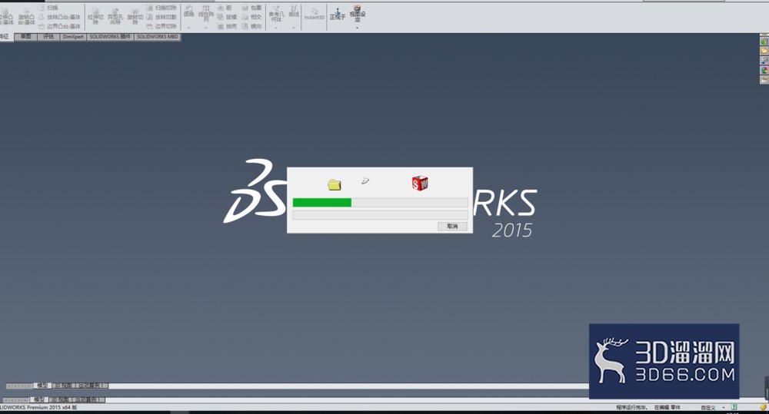769x414 pixels.
Task: Open the SOLIDWORKS Resources task pane icon
Action: tap(764, 41)
